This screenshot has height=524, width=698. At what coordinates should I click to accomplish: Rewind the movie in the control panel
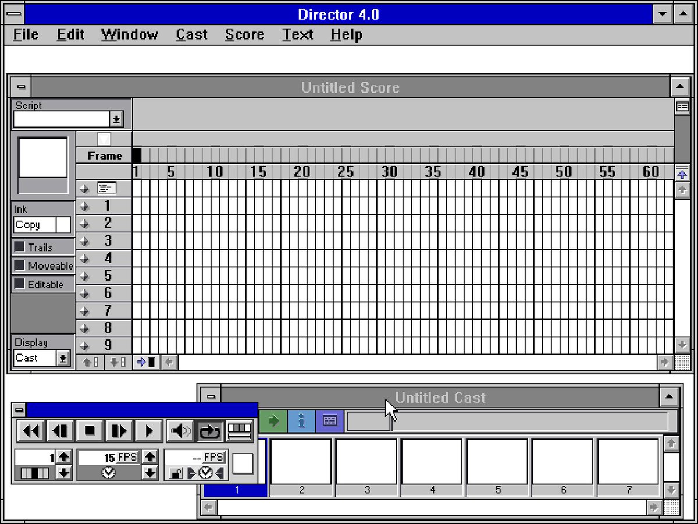tap(31, 431)
